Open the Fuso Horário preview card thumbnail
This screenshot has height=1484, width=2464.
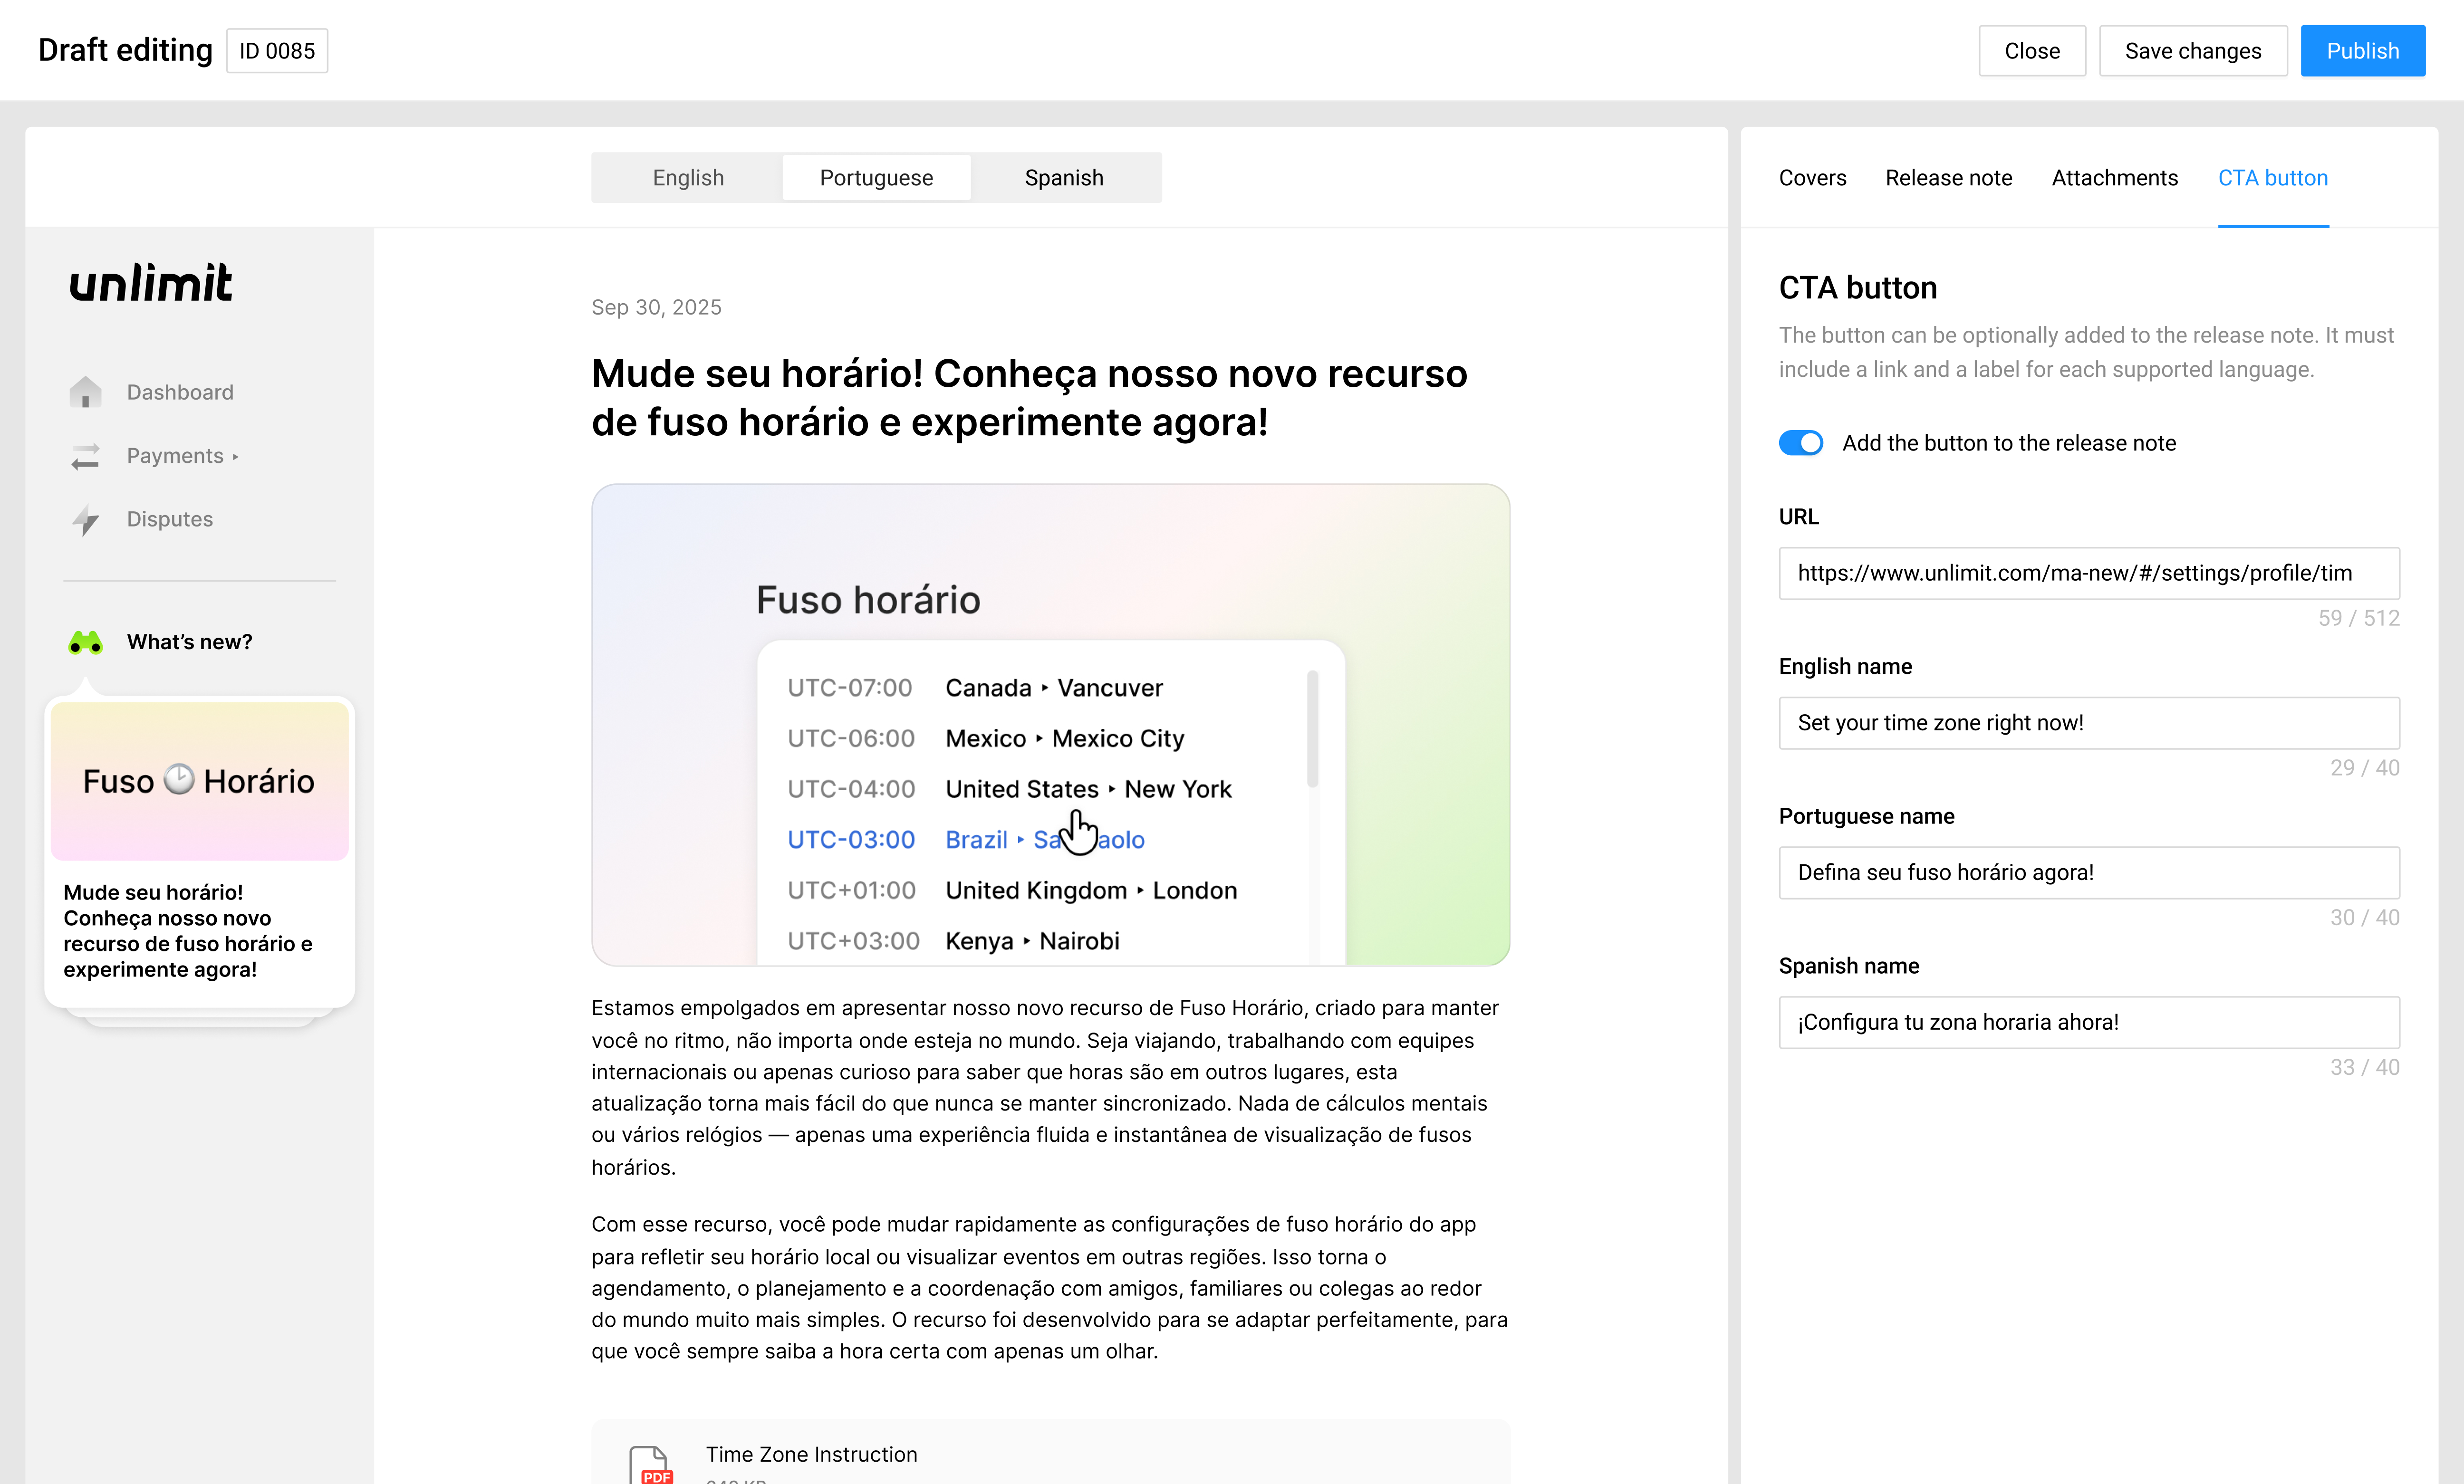point(200,781)
